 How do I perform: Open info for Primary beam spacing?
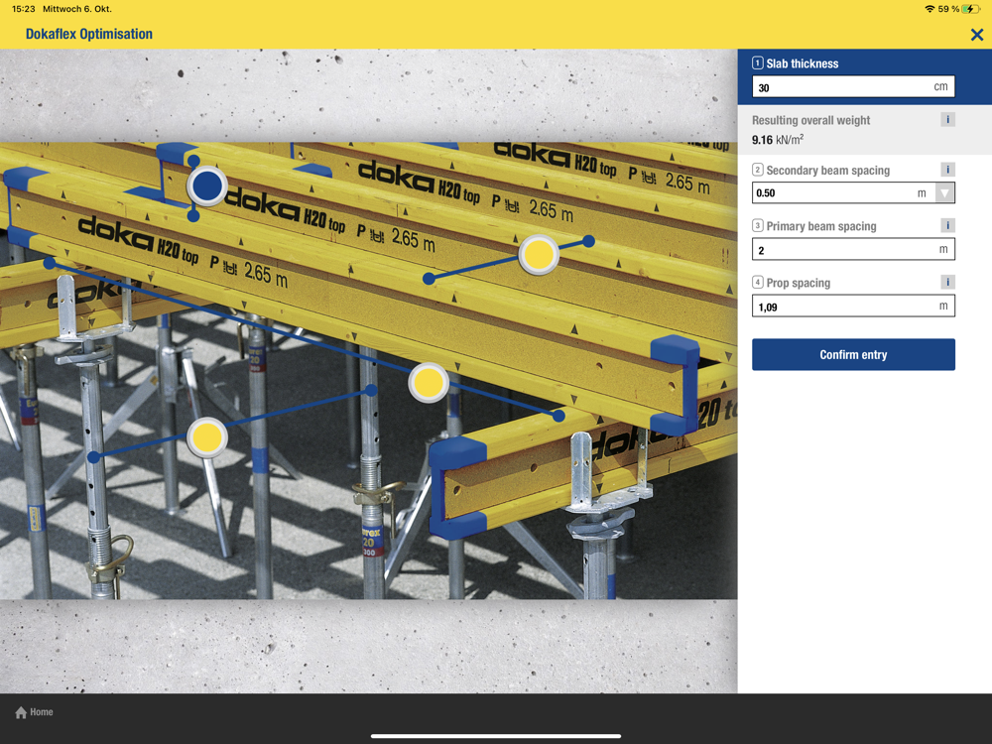947,225
